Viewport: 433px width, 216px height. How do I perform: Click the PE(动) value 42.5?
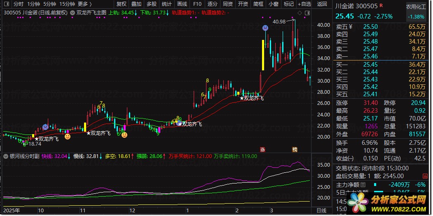[420, 158]
